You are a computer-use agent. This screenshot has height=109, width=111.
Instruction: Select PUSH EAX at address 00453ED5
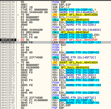click(x=59, y=55)
